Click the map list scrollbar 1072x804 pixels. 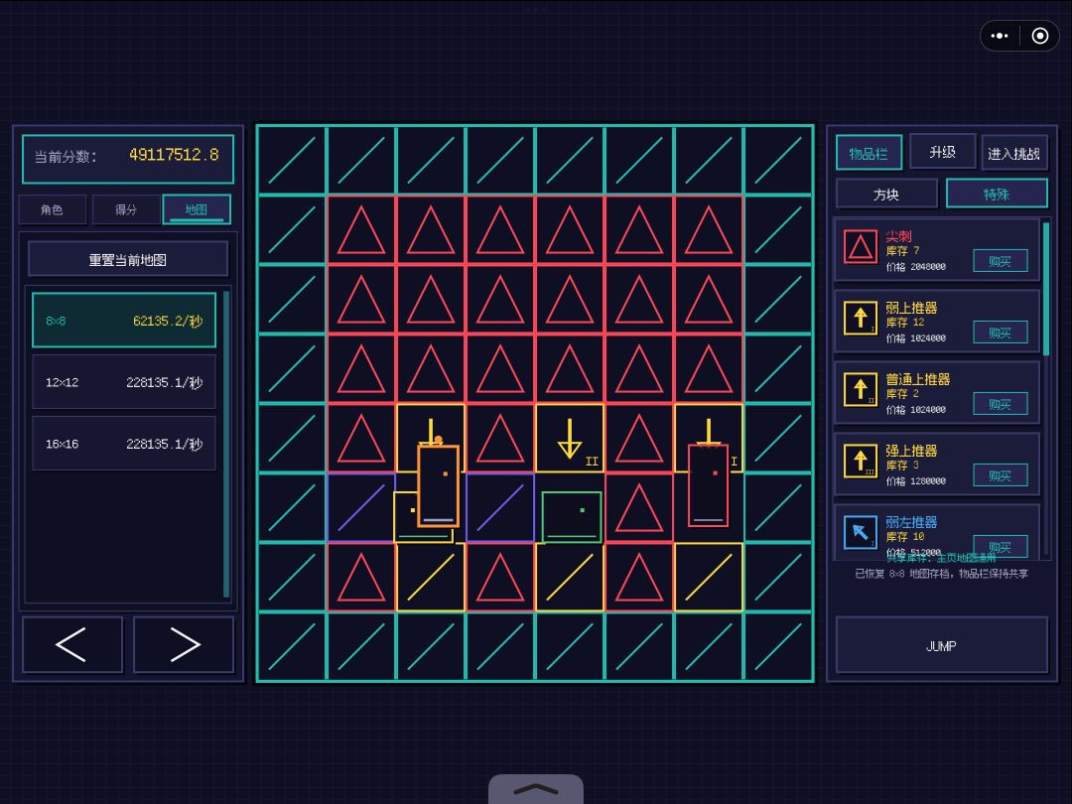click(226, 445)
